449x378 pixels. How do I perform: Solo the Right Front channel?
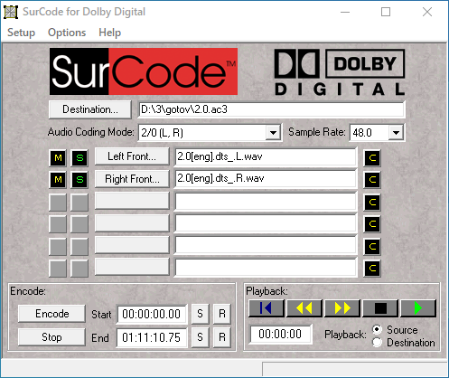[80, 180]
